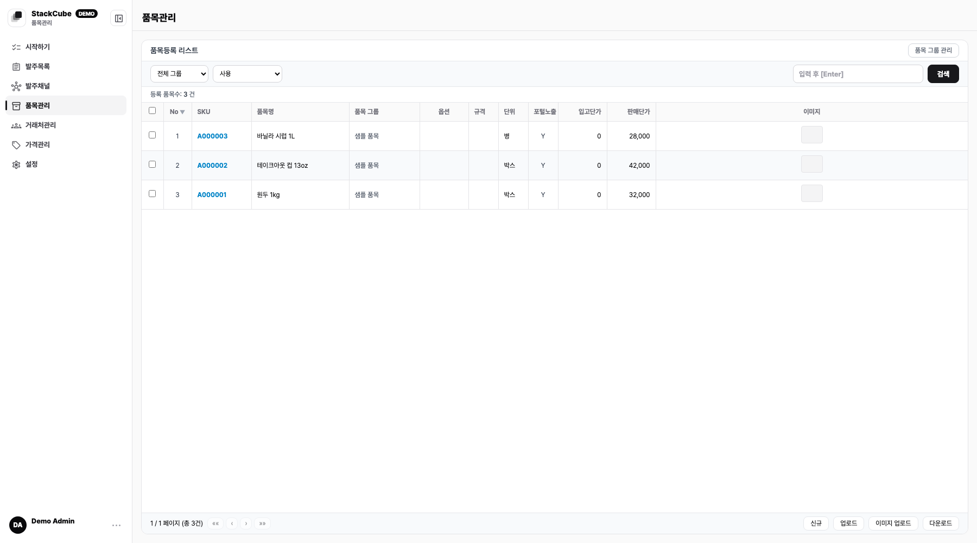This screenshot has height=543, width=977.
Task: Click the StackCube logo icon
Action: click(17, 18)
